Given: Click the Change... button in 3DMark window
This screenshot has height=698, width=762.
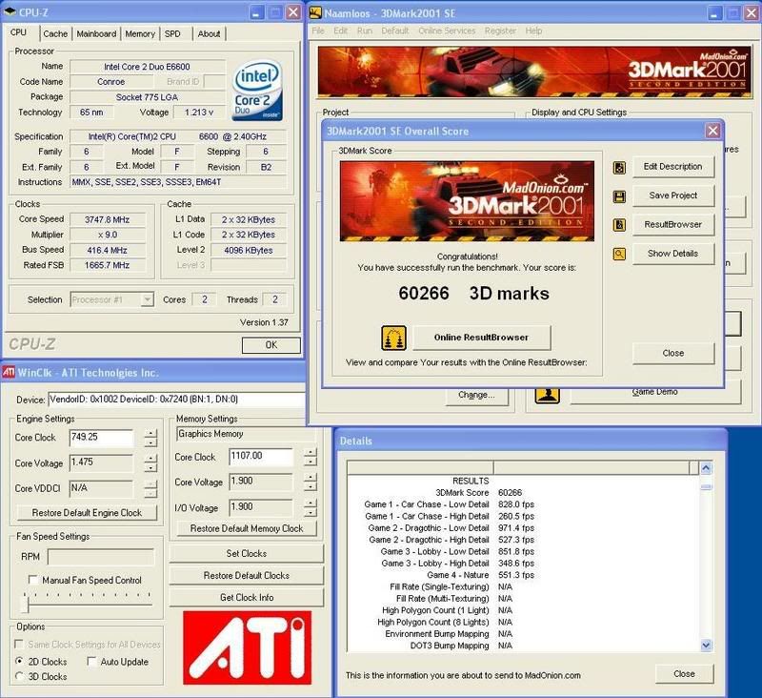Looking at the screenshot, I should pos(476,395).
